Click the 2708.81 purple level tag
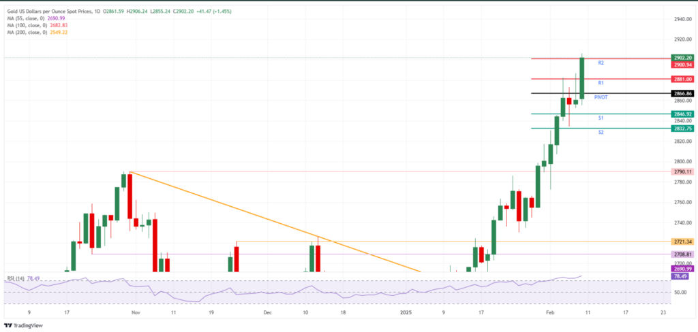Viewport: 698px width, 332px height. (x=684, y=254)
